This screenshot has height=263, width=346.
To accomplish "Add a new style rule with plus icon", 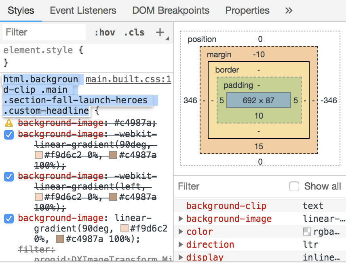I will (x=160, y=32).
